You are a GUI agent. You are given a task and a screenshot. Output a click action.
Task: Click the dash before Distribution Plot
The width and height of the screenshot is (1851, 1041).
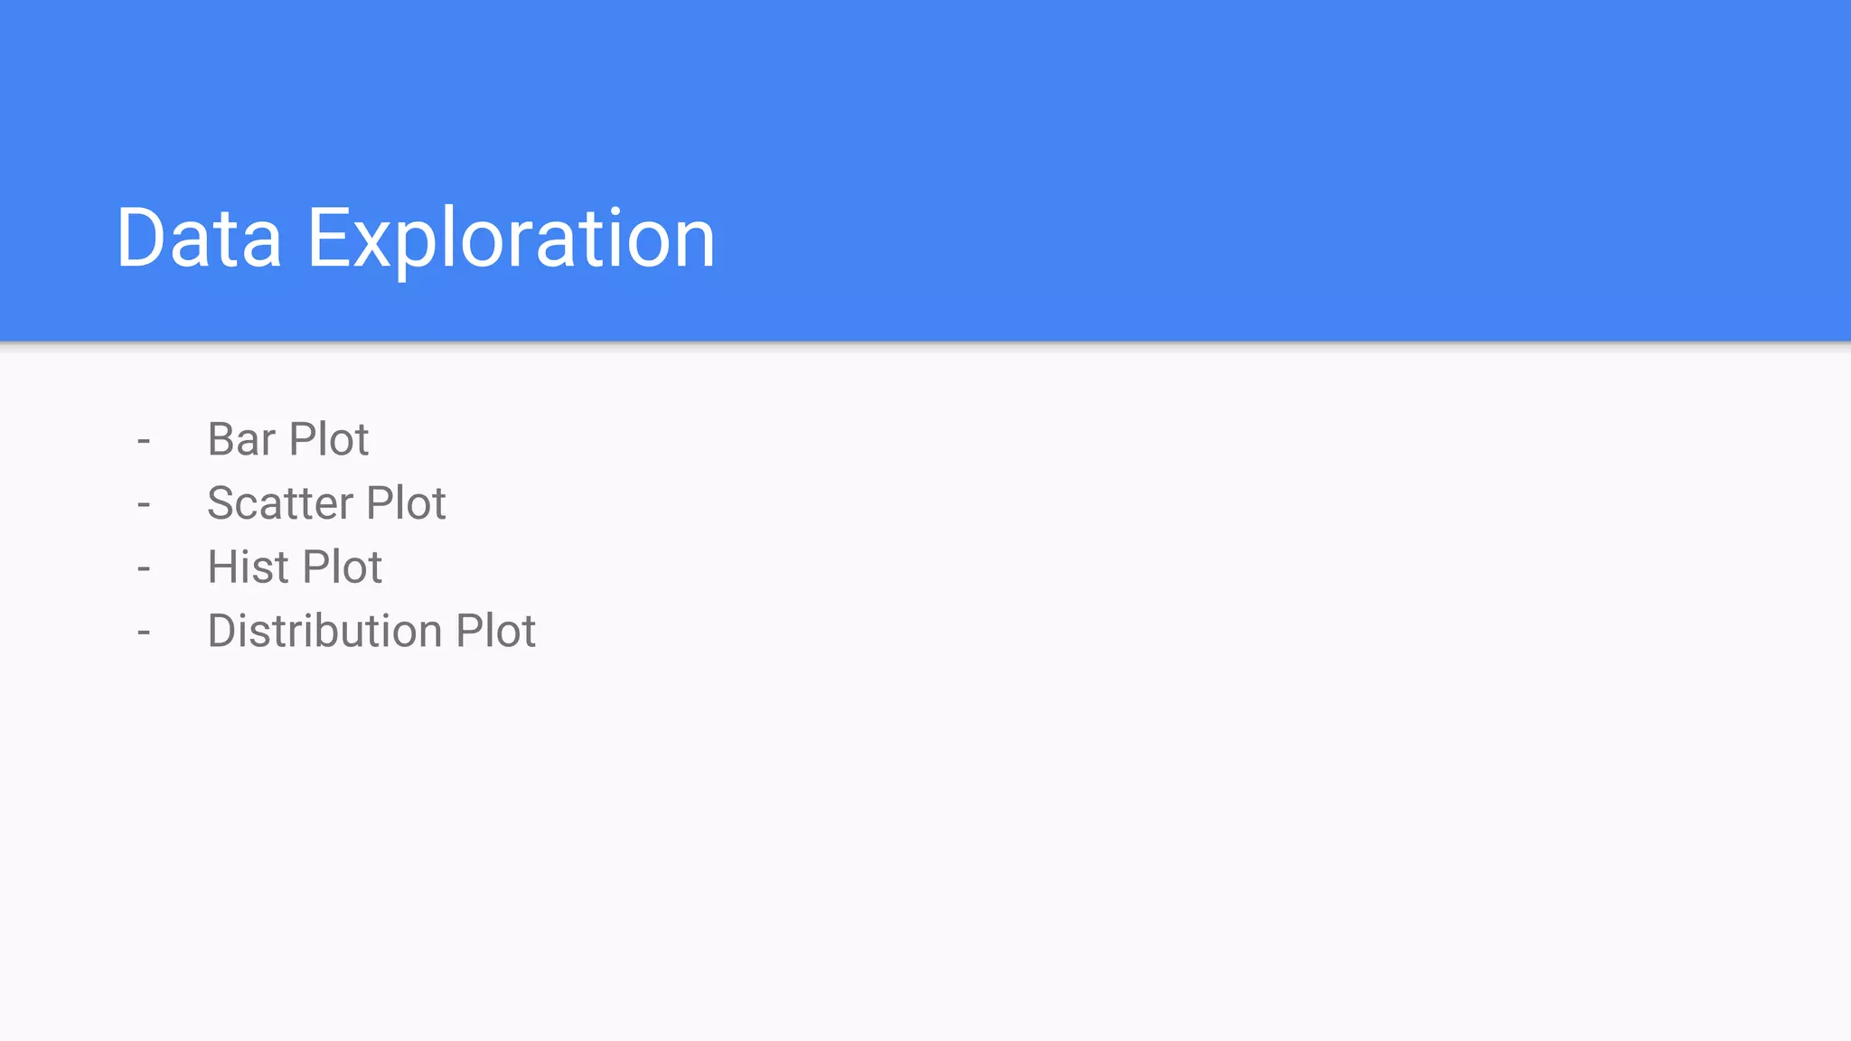144,633
